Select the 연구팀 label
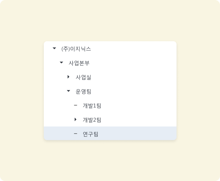Viewport: 220px width, 181px height. (x=91, y=134)
